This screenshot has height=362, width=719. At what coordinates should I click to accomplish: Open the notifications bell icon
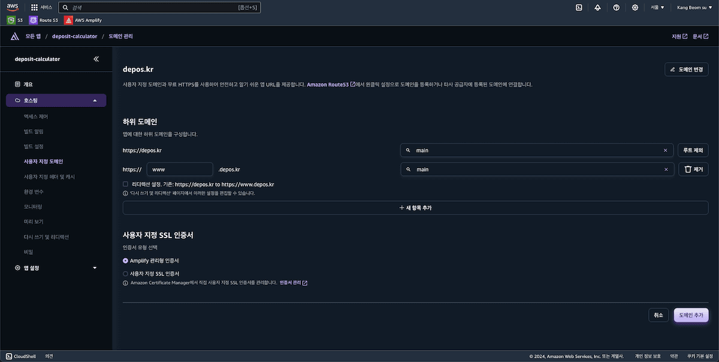pyautogui.click(x=597, y=8)
